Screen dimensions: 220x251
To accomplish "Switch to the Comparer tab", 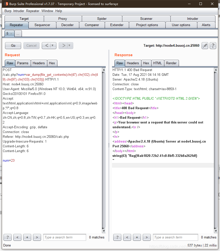I will coord(92,25).
